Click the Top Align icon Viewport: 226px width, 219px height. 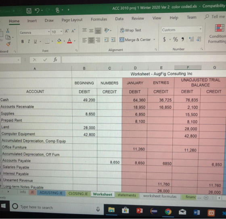tap(84, 30)
